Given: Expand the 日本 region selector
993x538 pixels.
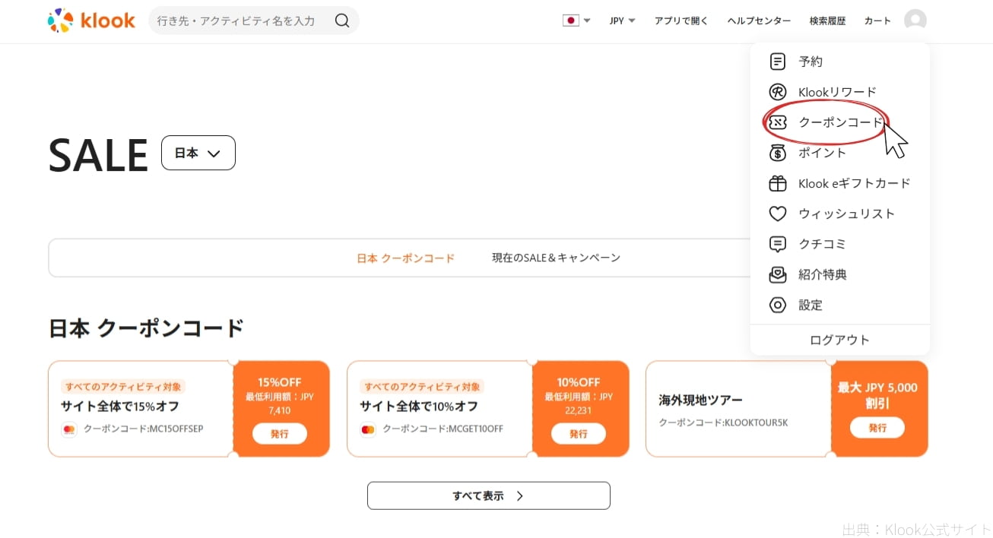Looking at the screenshot, I should tap(198, 153).
